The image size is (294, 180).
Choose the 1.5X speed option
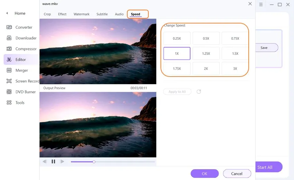(x=235, y=53)
